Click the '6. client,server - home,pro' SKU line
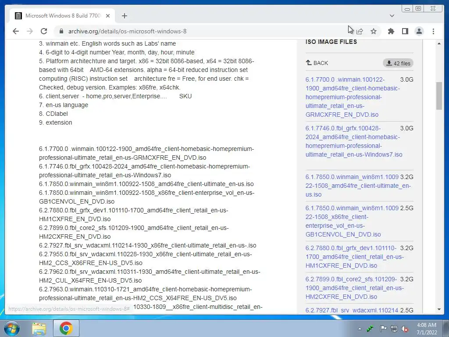Screen dimensions: 449x337 click(x=115, y=96)
